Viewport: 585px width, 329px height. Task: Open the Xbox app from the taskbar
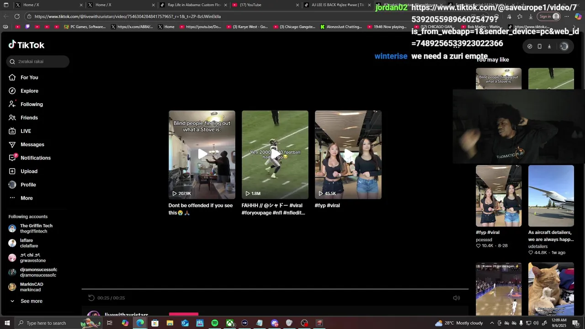[230, 323]
